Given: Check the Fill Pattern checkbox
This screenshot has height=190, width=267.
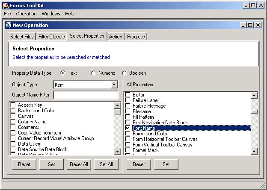Looking at the screenshot, I should [128, 117].
